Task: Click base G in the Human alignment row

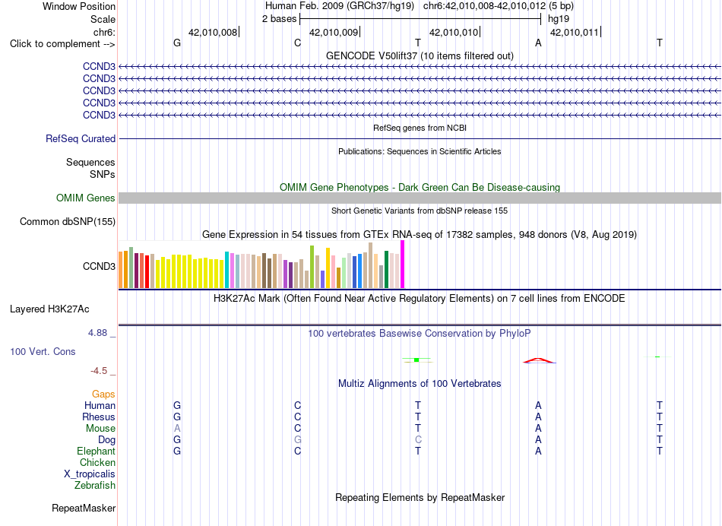Action: tap(177, 405)
